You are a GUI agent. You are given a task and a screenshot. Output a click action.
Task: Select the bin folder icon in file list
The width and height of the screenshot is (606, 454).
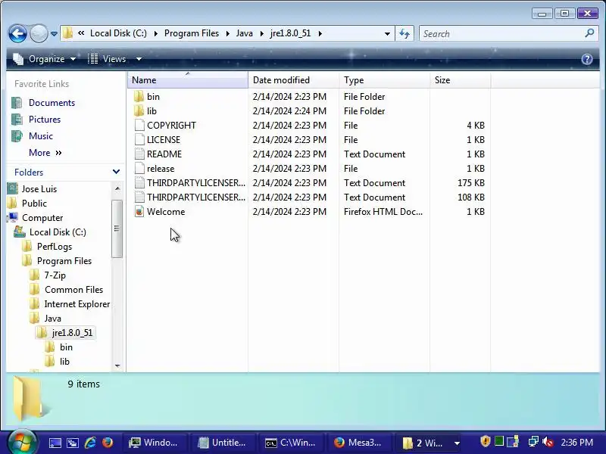(x=139, y=97)
